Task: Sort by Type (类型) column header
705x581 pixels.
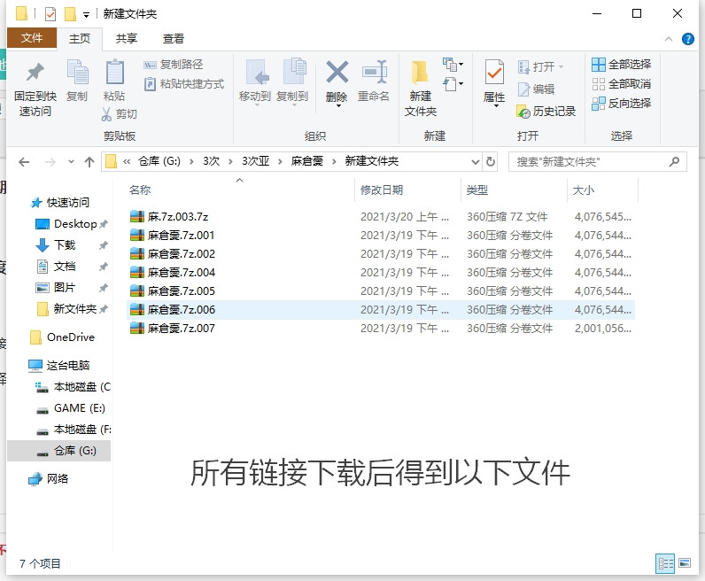Action: coord(476,190)
